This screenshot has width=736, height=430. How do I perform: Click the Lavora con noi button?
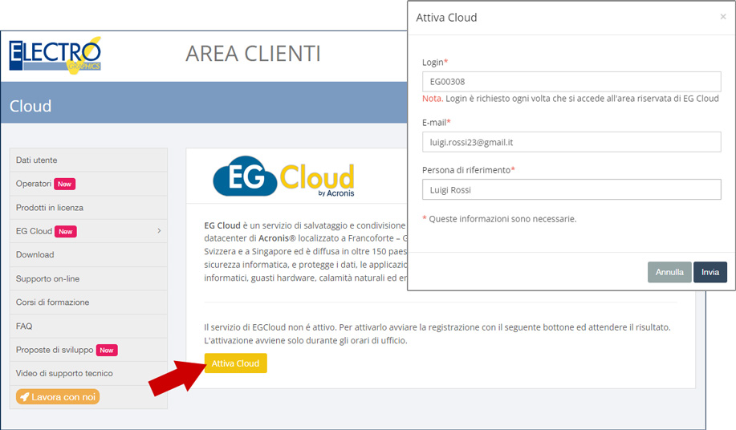pos(58,396)
